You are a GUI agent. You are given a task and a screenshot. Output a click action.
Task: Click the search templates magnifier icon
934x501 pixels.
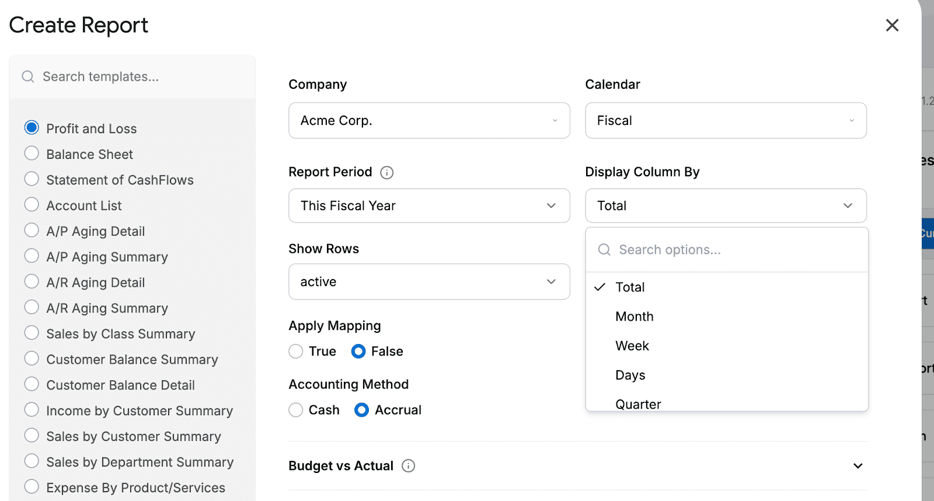point(28,77)
